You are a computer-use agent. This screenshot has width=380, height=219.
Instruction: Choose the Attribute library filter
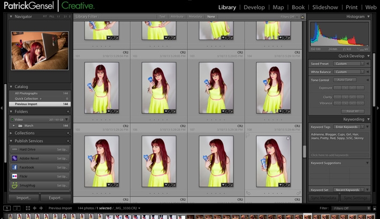[x=177, y=17]
